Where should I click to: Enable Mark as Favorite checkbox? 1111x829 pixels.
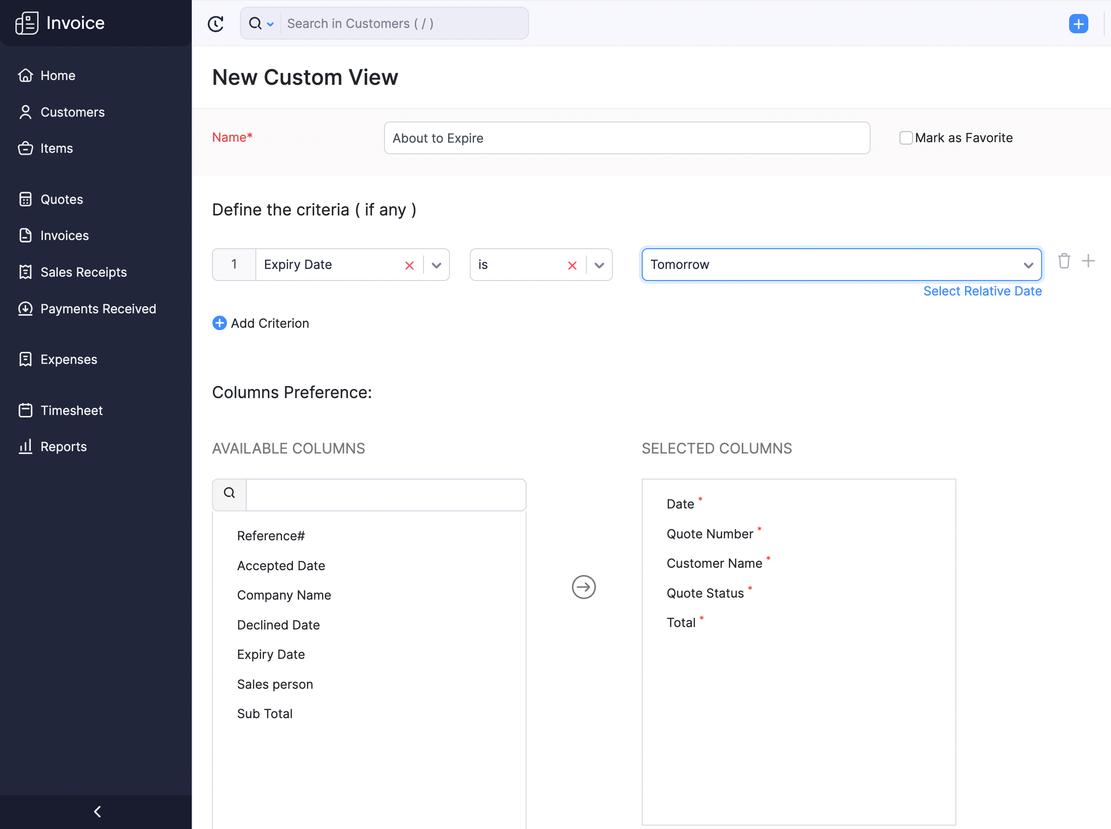click(x=905, y=138)
